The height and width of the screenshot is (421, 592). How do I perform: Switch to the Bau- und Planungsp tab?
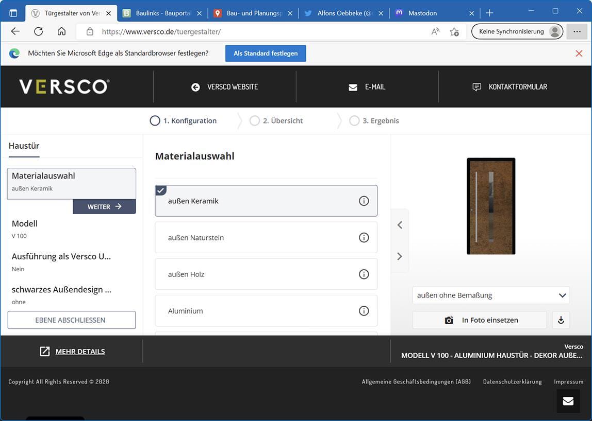click(x=253, y=13)
